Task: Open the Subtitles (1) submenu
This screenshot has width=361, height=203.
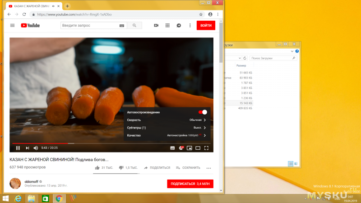Action: [166, 128]
